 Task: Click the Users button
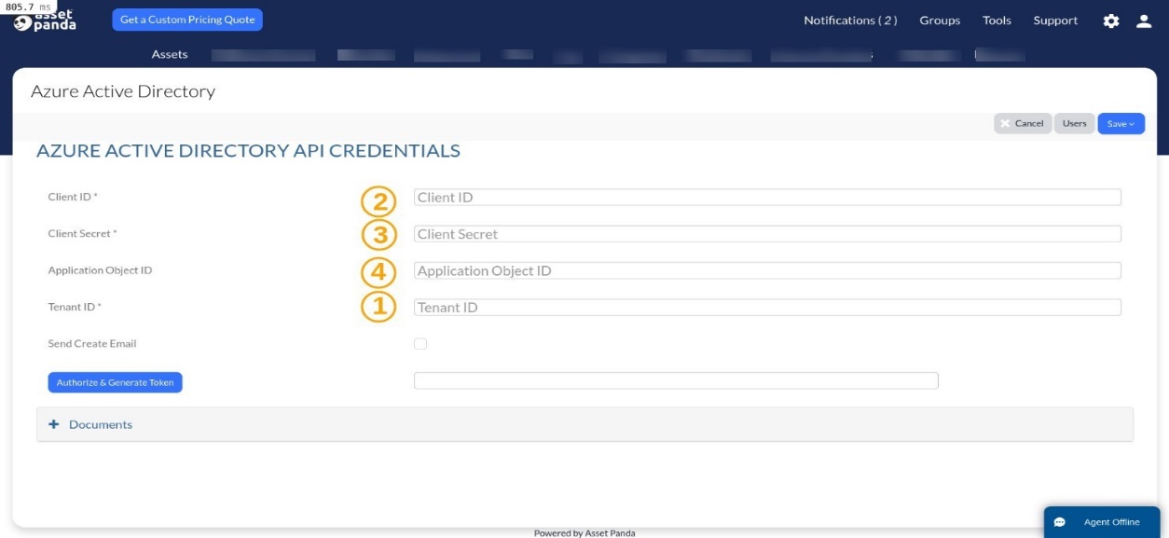1075,123
